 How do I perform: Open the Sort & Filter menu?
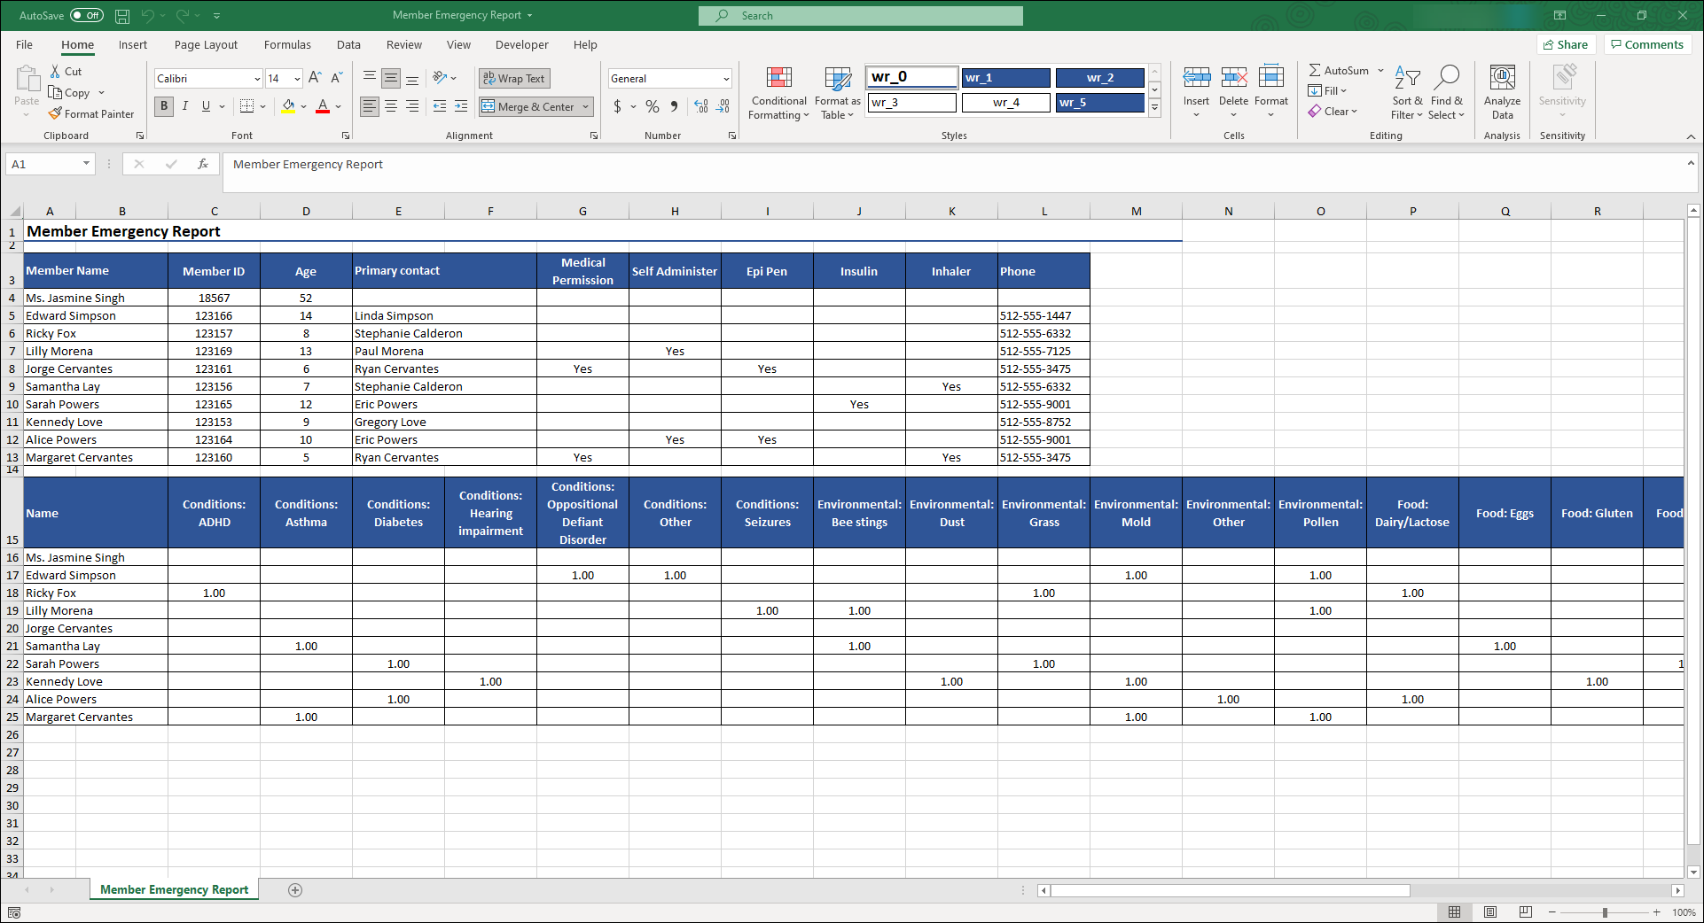click(x=1407, y=93)
